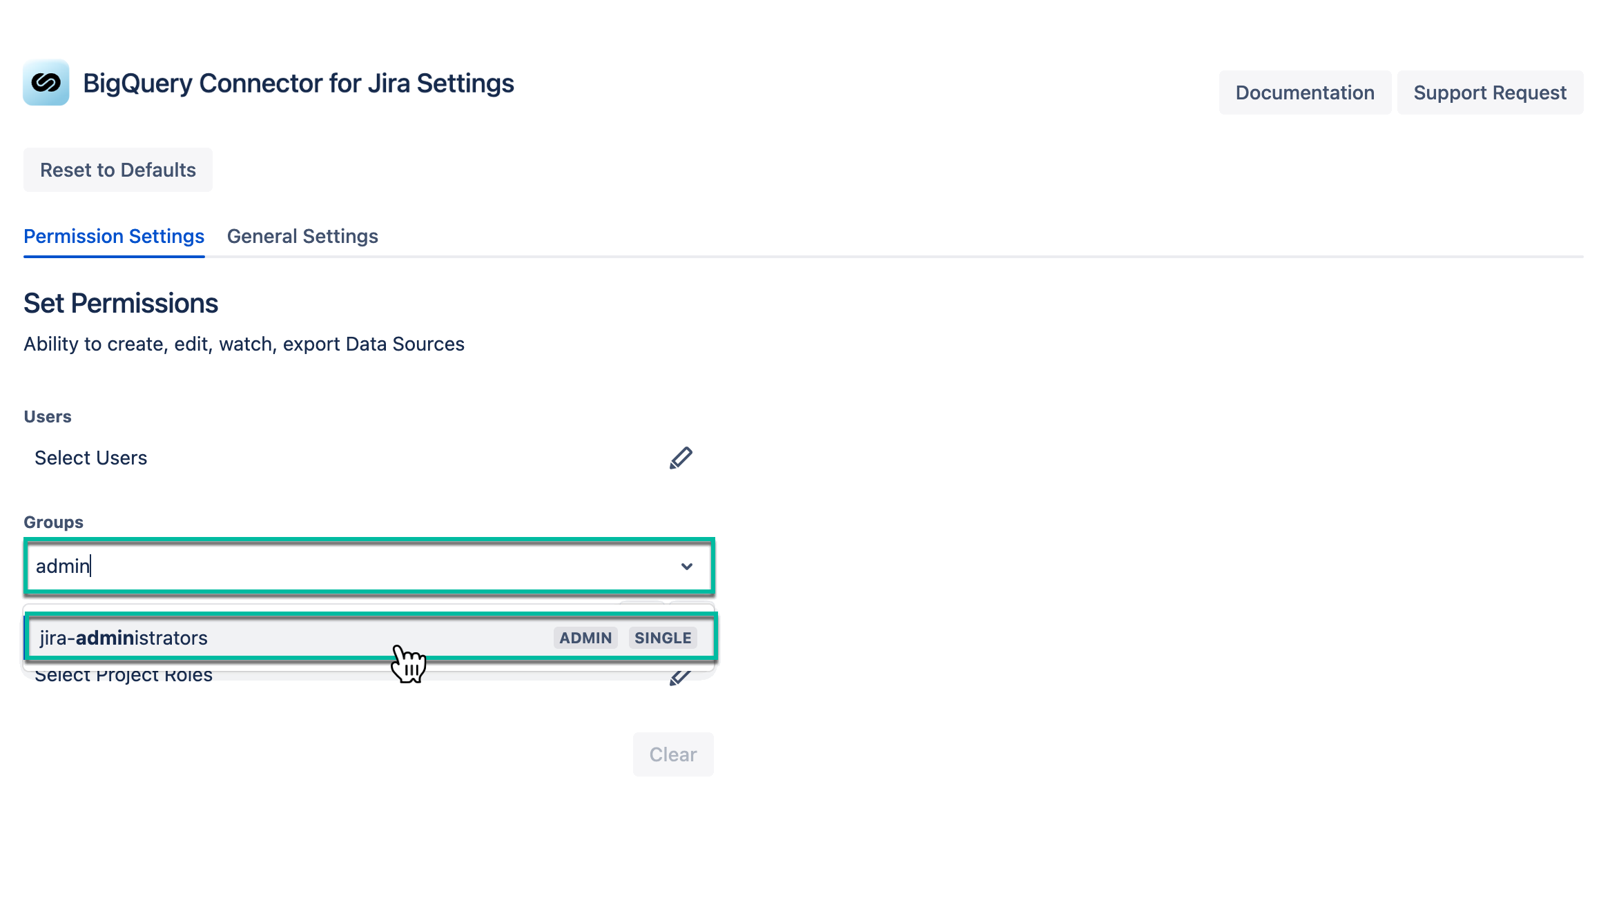The width and height of the screenshot is (1610, 918).
Task: Click Reset to Defaults
Action: coord(118,170)
